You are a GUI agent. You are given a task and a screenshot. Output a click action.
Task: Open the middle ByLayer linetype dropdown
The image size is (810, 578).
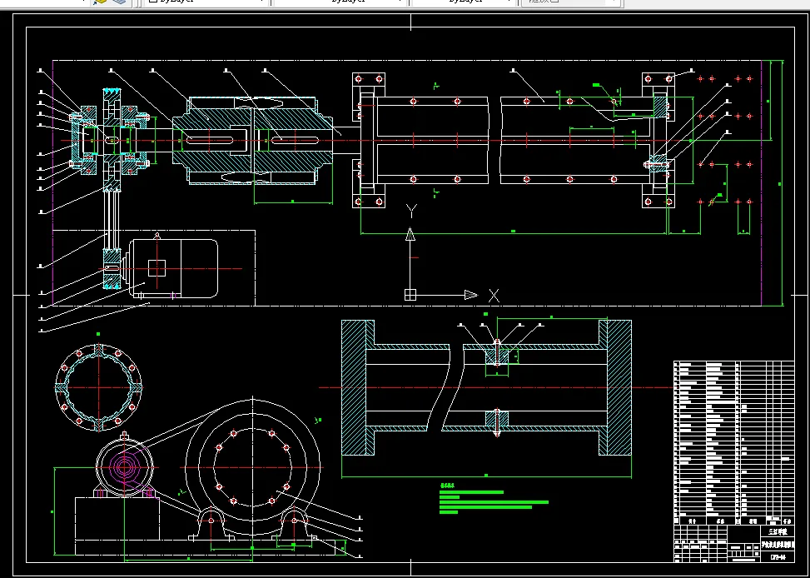click(340, 2)
